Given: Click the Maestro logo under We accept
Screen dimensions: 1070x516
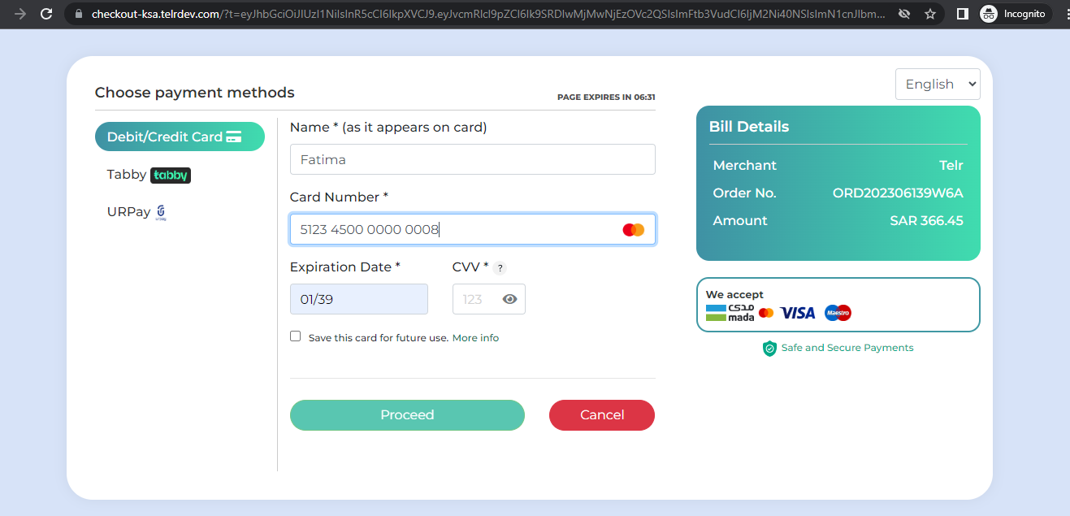Looking at the screenshot, I should coord(837,313).
